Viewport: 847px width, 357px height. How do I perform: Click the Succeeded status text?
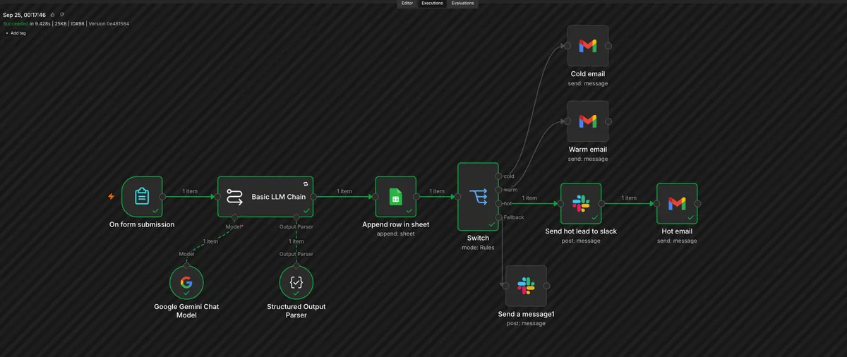16,23
